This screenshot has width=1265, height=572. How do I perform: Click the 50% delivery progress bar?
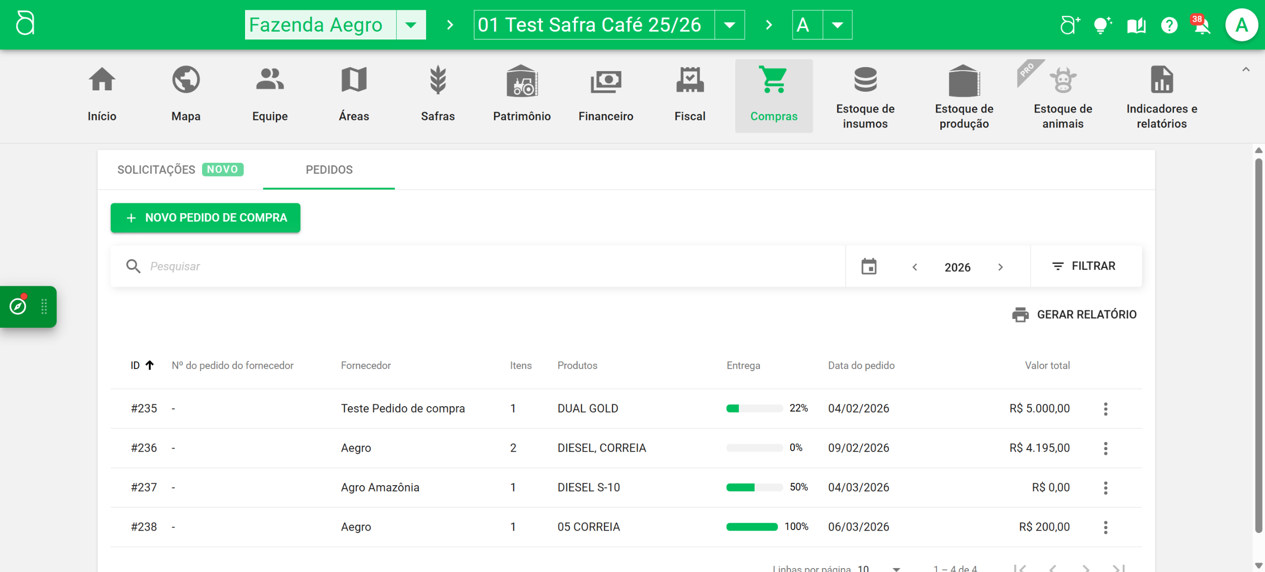point(754,488)
